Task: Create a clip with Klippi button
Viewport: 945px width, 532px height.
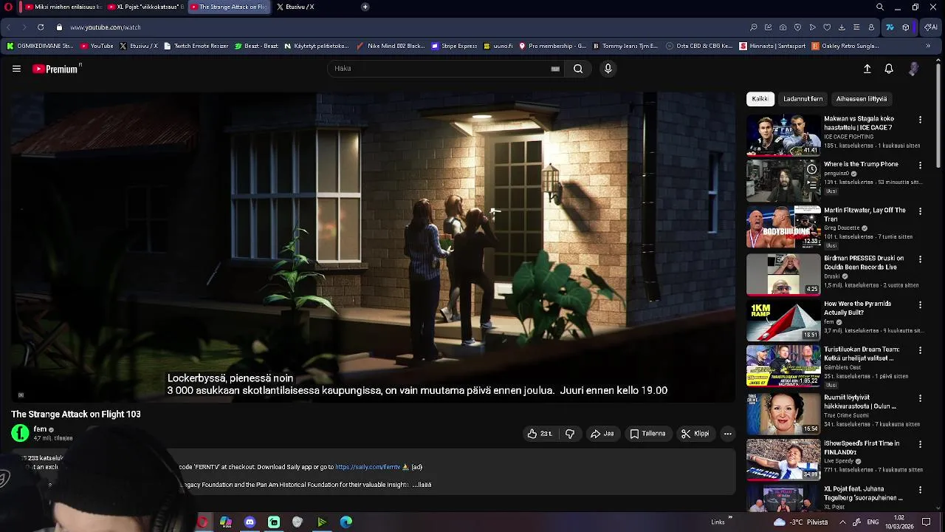Action: point(695,434)
